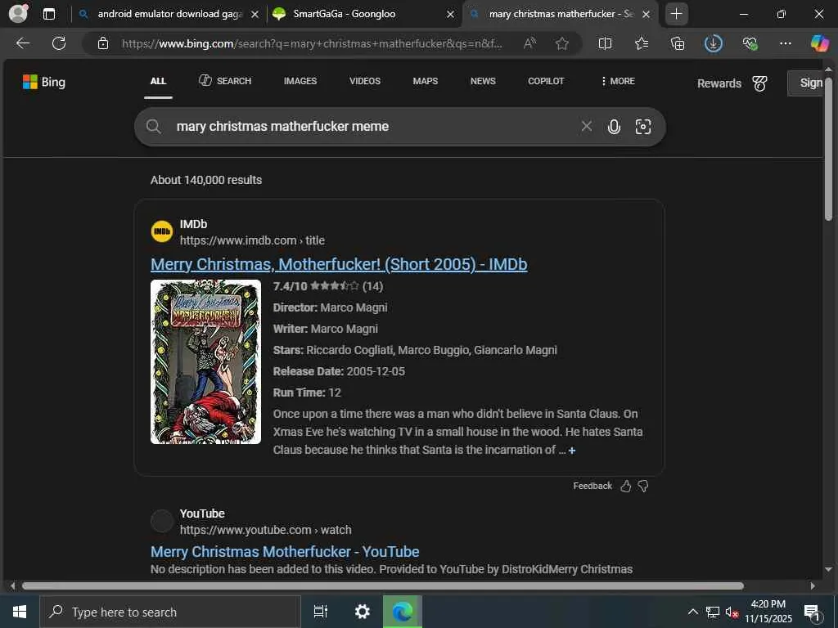This screenshot has height=628, width=838.
Task: Switch to NEWS results
Action: tap(483, 81)
